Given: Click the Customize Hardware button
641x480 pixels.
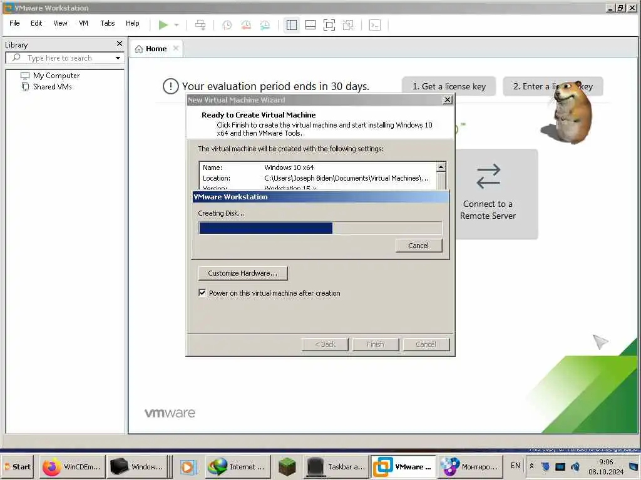Looking at the screenshot, I should tap(243, 273).
